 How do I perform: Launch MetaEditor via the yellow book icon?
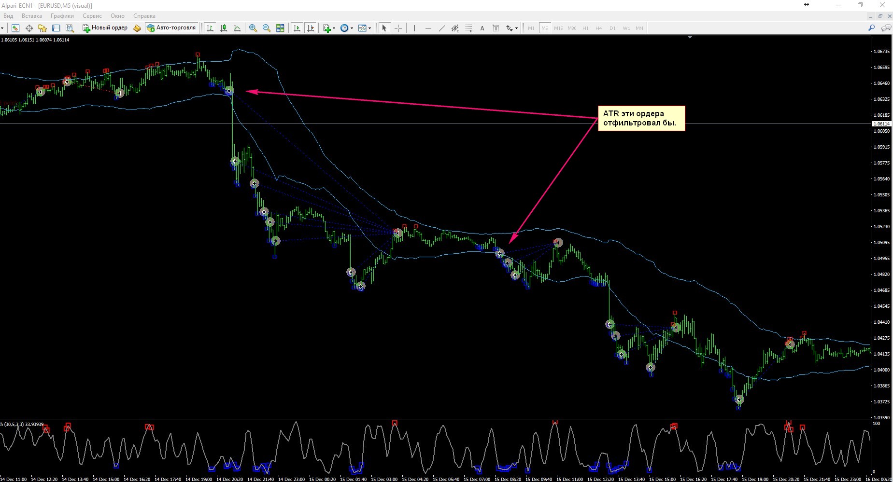pyautogui.click(x=137, y=28)
